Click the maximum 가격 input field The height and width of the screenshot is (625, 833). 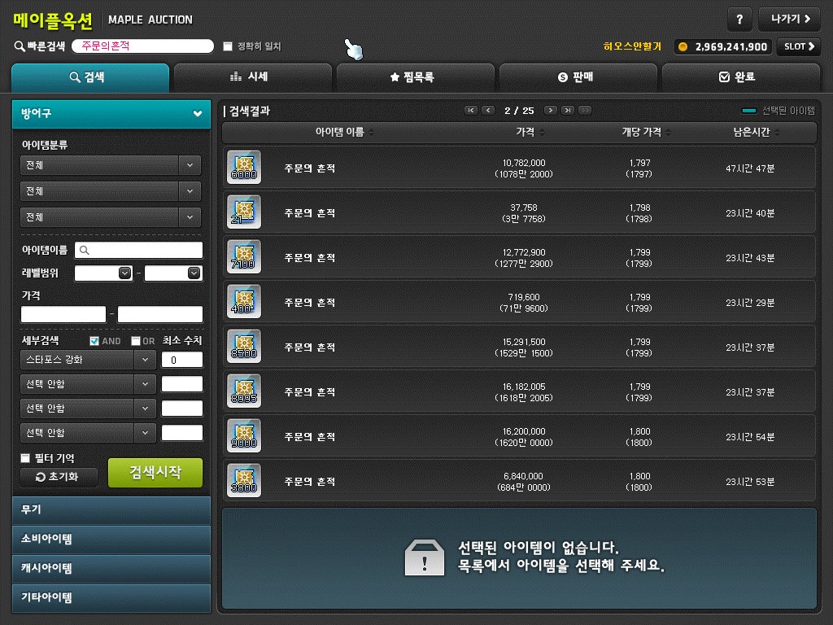pos(160,314)
